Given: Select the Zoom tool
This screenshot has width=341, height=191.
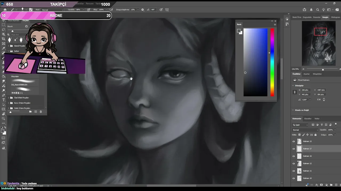Looking at the screenshot, I should click(3, 119).
